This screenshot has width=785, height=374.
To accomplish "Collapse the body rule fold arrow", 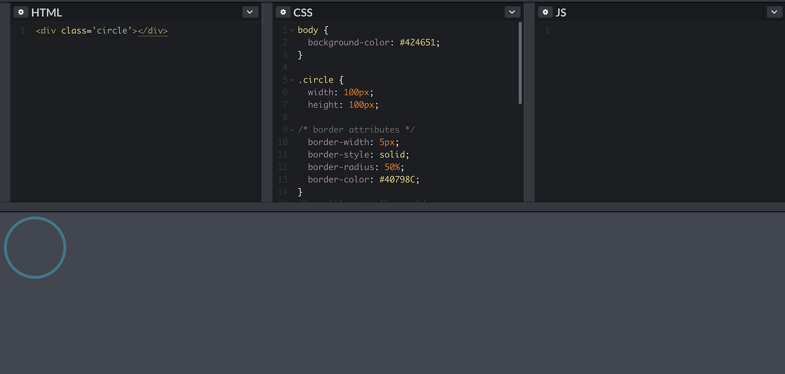I will pos(292,30).
